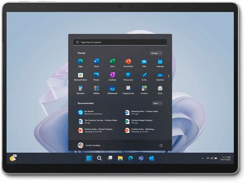
Task: Click the Start button on taskbar
Action: (x=89, y=158)
